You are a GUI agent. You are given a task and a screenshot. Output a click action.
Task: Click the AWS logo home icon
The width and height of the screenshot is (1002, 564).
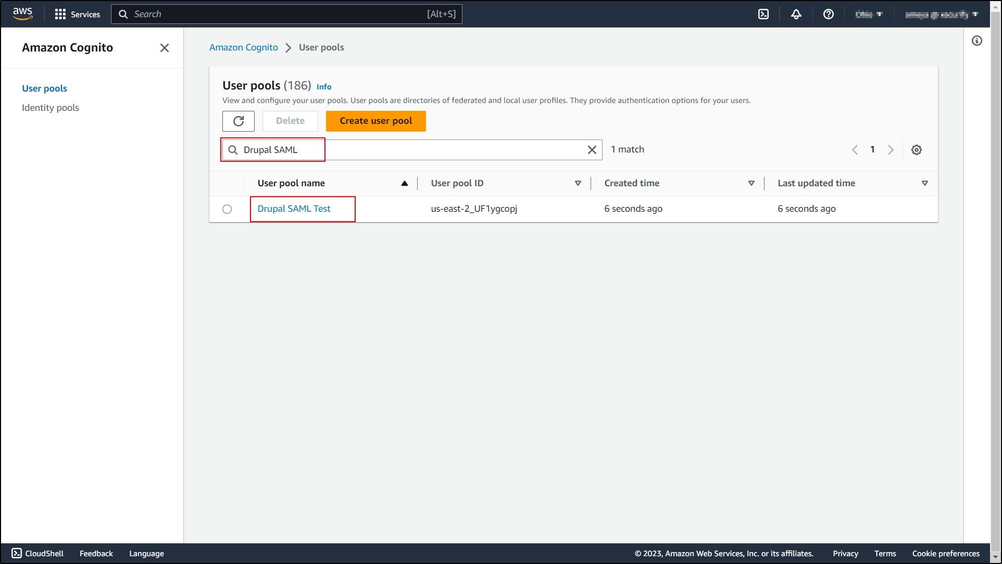pos(22,14)
